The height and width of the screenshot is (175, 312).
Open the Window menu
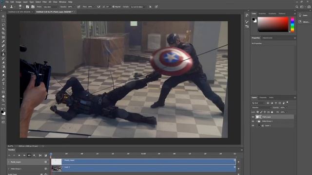(x=62, y=2)
